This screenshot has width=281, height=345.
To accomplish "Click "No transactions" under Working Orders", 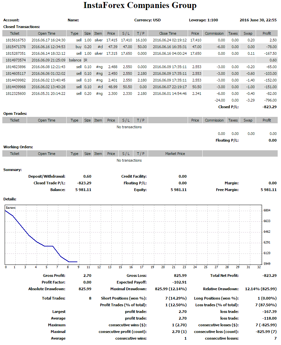I will click(x=129, y=160).
